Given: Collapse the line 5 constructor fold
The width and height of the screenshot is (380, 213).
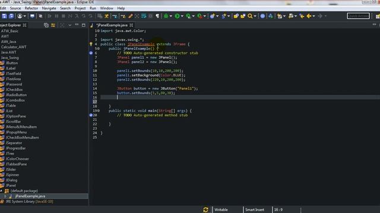Looking at the screenshot, I should [x=99, y=49].
